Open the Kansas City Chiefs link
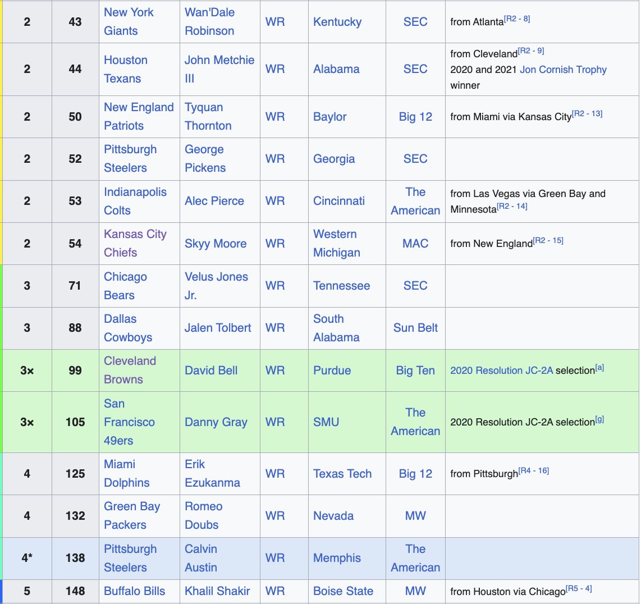The width and height of the screenshot is (641, 604). (135, 243)
